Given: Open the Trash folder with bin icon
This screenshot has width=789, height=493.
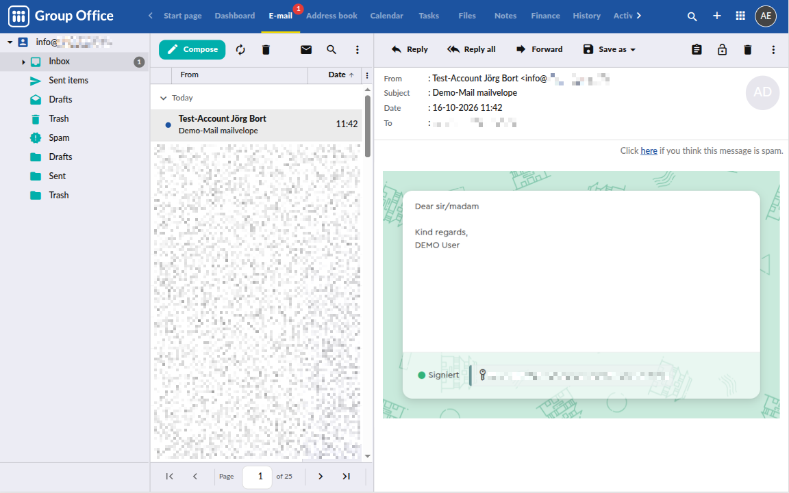Looking at the screenshot, I should tap(58, 118).
